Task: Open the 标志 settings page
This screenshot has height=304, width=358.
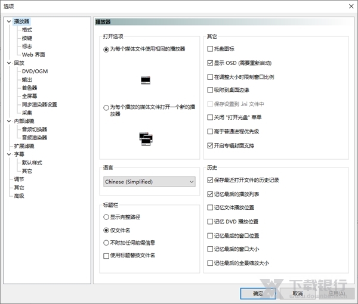Action: click(x=27, y=46)
